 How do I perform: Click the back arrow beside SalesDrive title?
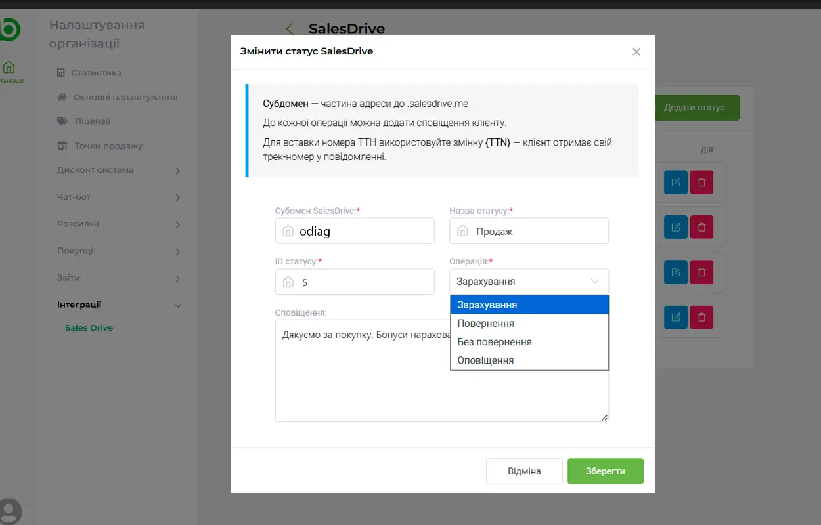[289, 29]
